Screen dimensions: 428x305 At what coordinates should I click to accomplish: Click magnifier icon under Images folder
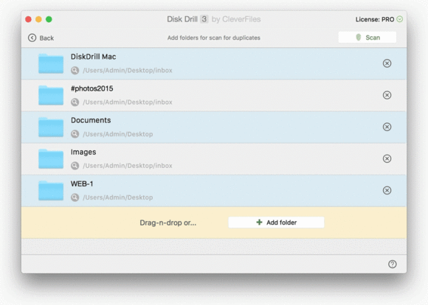(75, 166)
